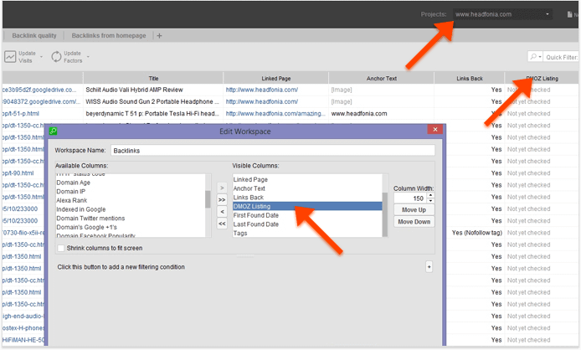Enable Shrink columns to fit screen checkbox
The height and width of the screenshot is (350, 581).
coord(60,248)
